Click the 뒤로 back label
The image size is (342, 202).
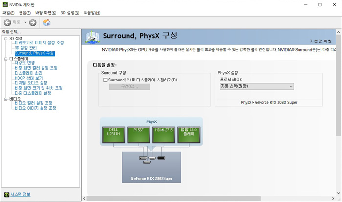click(x=16, y=22)
